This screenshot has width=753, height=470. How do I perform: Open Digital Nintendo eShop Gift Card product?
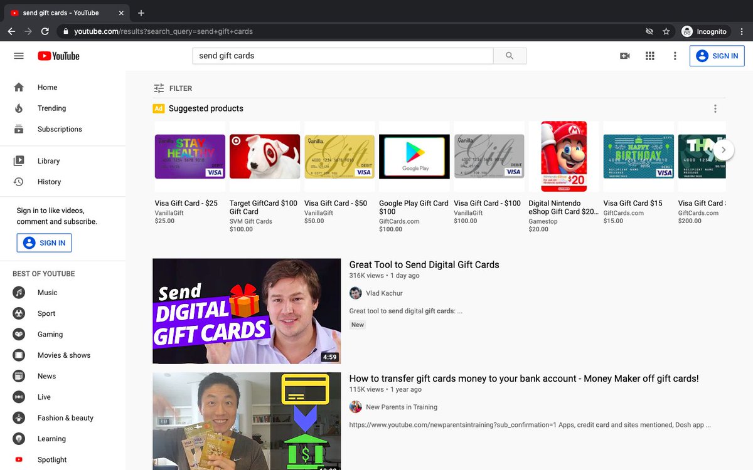tap(564, 157)
